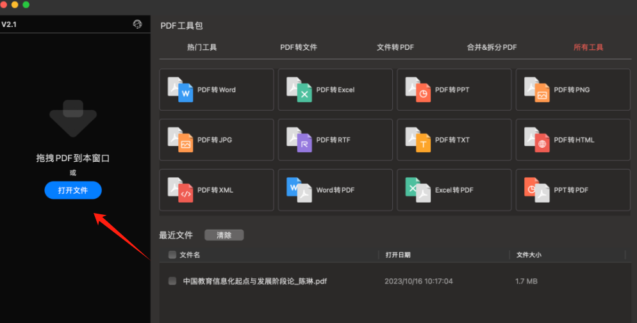The image size is (637, 323).
Task: Click the PDF转PNG tool icon
Action: pos(536,90)
